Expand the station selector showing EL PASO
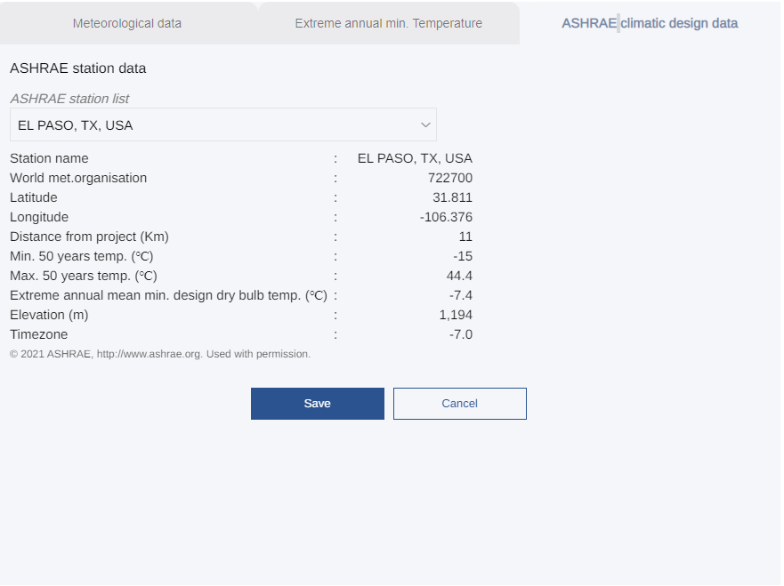Screen dimensions: 784x586 (222, 124)
